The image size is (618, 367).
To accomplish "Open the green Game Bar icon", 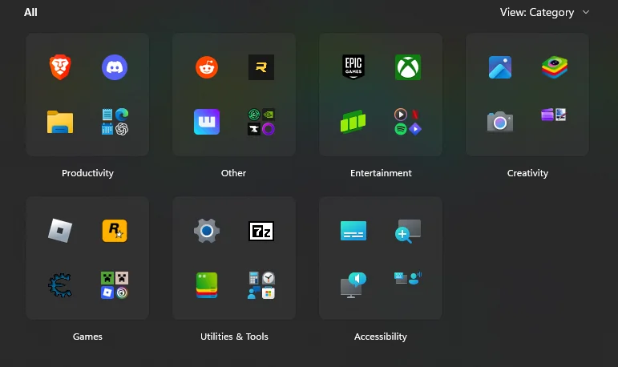I will [353, 122].
